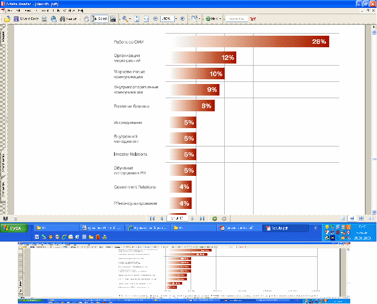Select Continuous Facing layout icon
The image size is (377, 304).
tap(361, 218)
